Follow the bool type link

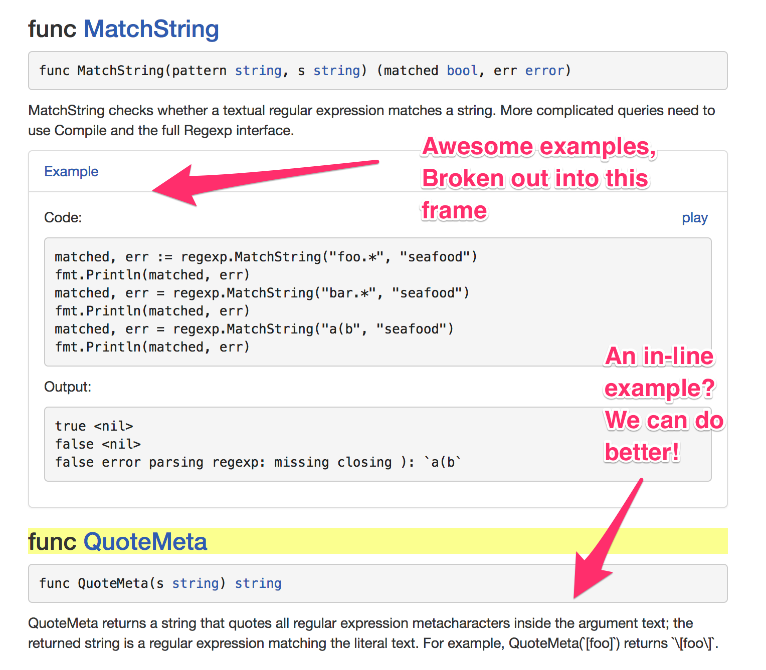click(462, 71)
